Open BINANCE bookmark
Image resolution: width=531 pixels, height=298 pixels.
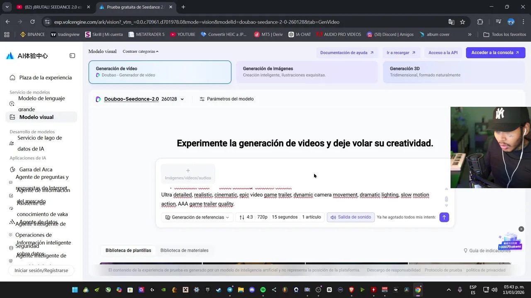(x=32, y=34)
